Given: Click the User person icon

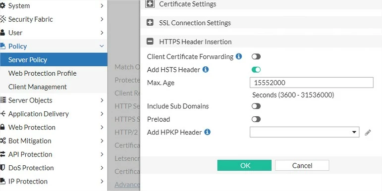Looking at the screenshot, I should click(x=2, y=33).
